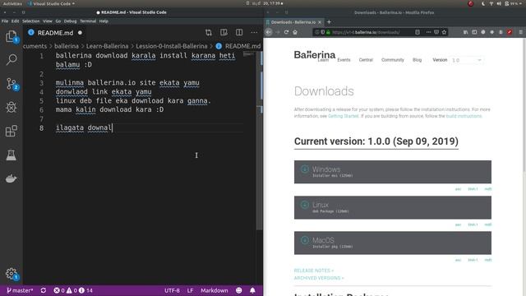526x296 pixels.
Task: Close the Downloads Firefox tab
Action: pos(320,22)
